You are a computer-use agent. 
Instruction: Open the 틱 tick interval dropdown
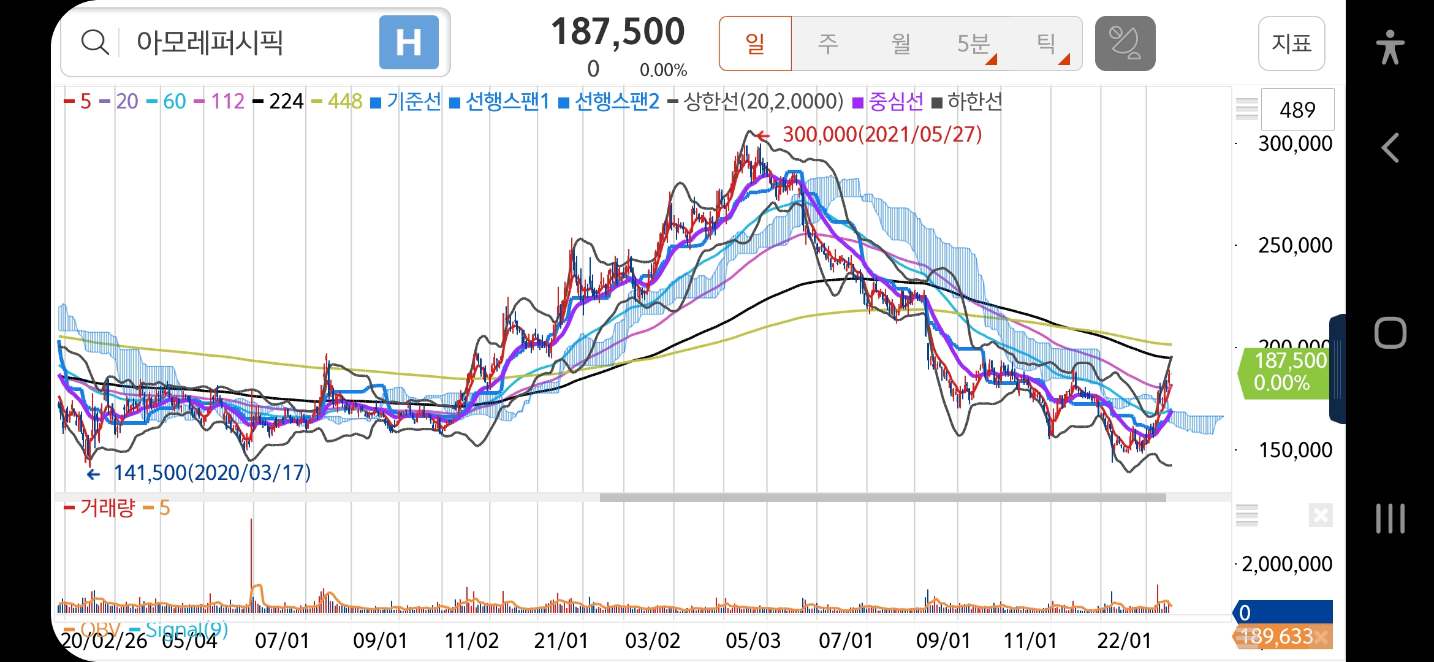1046,44
